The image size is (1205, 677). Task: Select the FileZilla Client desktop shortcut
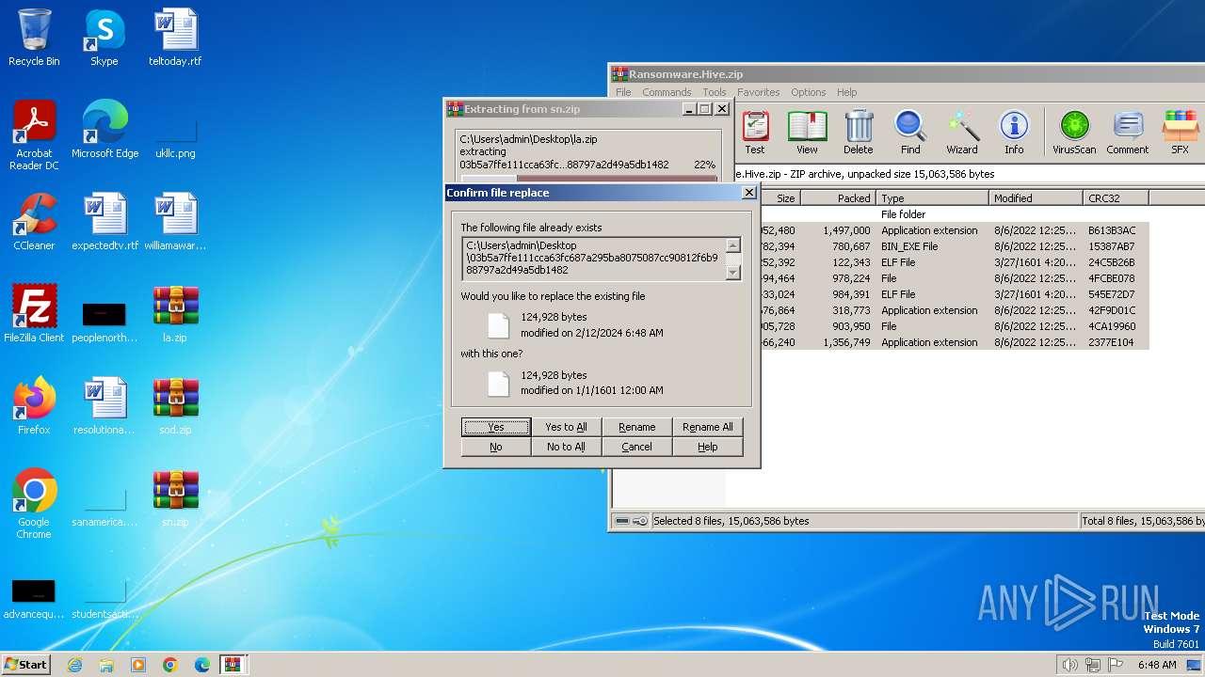pyautogui.click(x=34, y=314)
